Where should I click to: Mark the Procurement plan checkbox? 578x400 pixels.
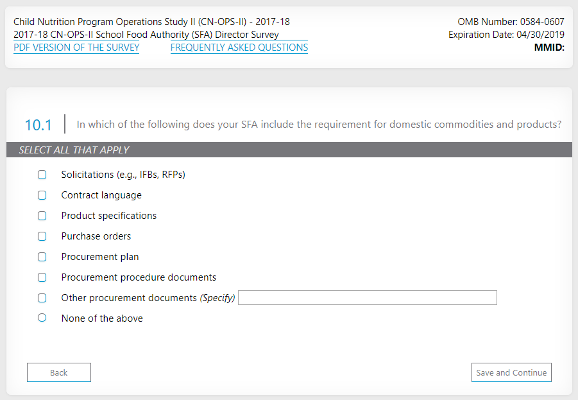pyautogui.click(x=42, y=257)
